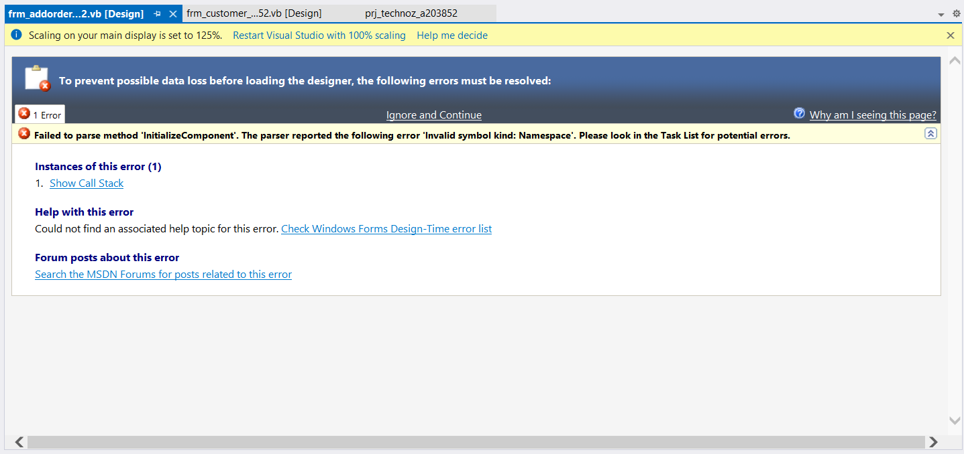Image resolution: width=964 pixels, height=454 pixels.
Task: Click Show Call Stack link
Action: pos(87,183)
